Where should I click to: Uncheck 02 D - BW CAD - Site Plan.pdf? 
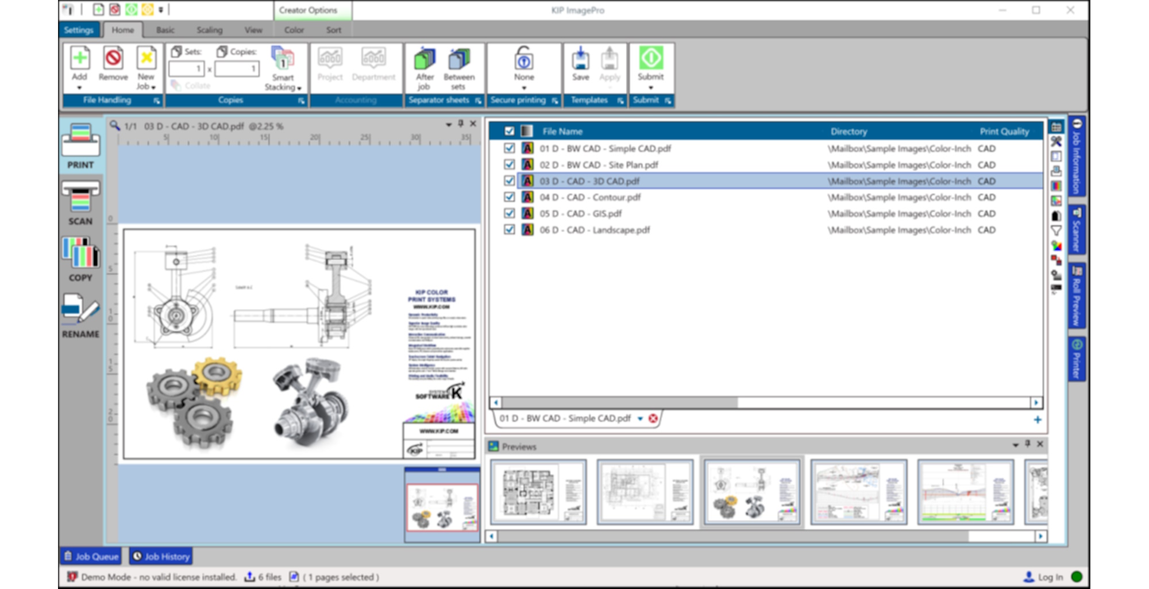(x=509, y=164)
